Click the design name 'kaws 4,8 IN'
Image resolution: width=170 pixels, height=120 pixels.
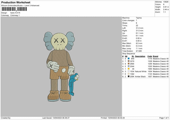15,13
